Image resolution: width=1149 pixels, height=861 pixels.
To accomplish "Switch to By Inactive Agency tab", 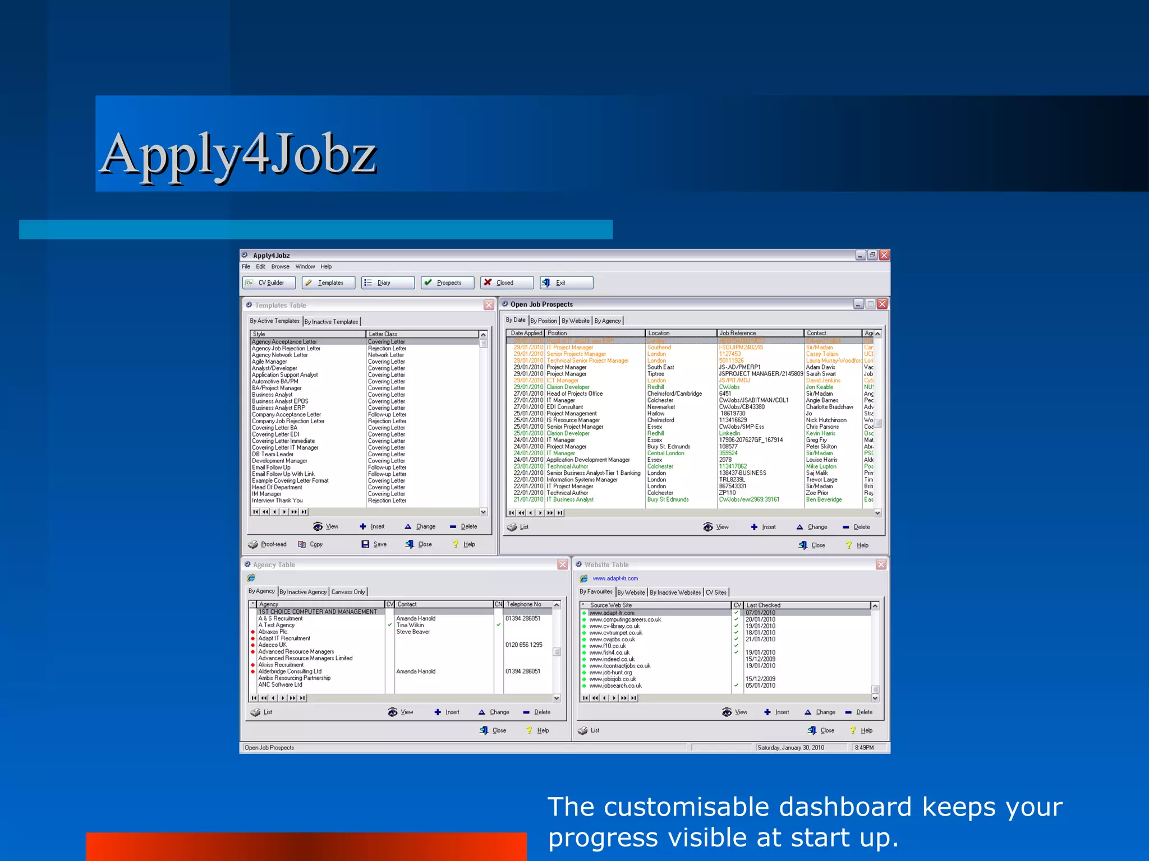I will tap(303, 592).
